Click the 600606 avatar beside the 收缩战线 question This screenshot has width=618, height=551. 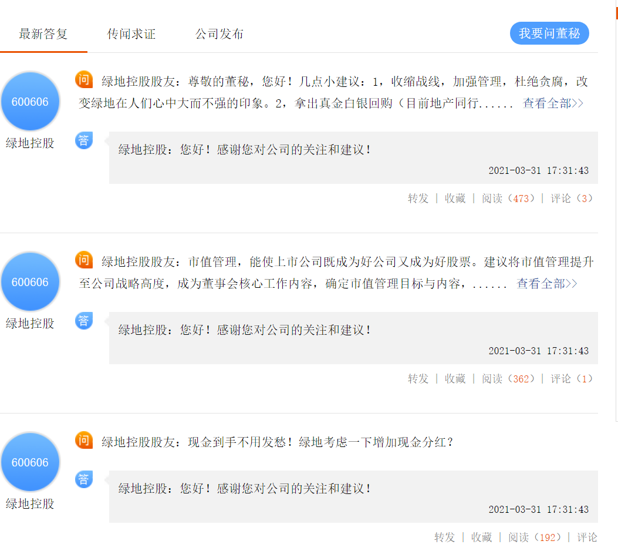30,102
